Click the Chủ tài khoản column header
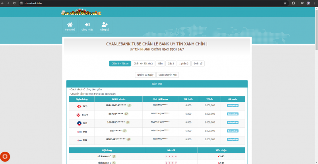This screenshot has height=164, width=318. pos(160,99)
